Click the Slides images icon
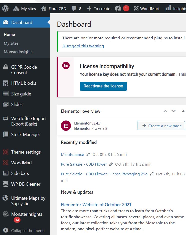The height and width of the screenshot is (235, 186). pyautogui.click(x=6, y=104)
